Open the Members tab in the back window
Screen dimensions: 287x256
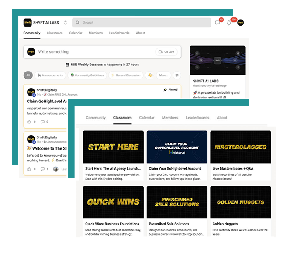point(96,33)
